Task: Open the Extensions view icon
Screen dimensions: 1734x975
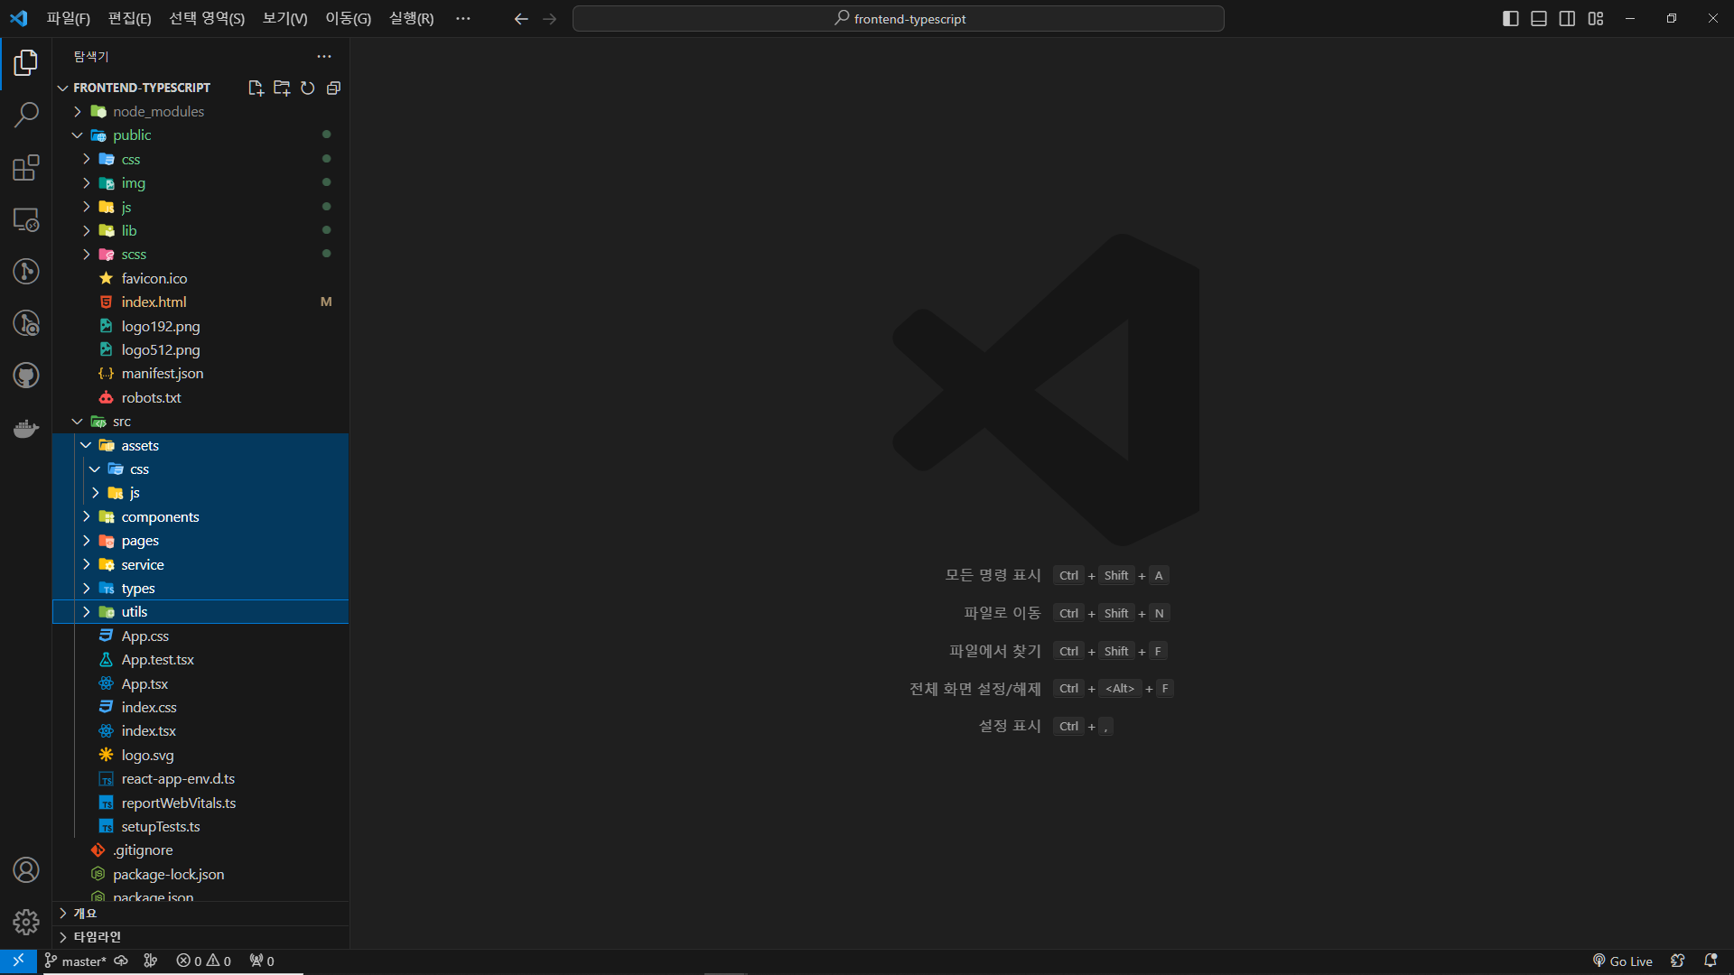Action: [26, 167]
